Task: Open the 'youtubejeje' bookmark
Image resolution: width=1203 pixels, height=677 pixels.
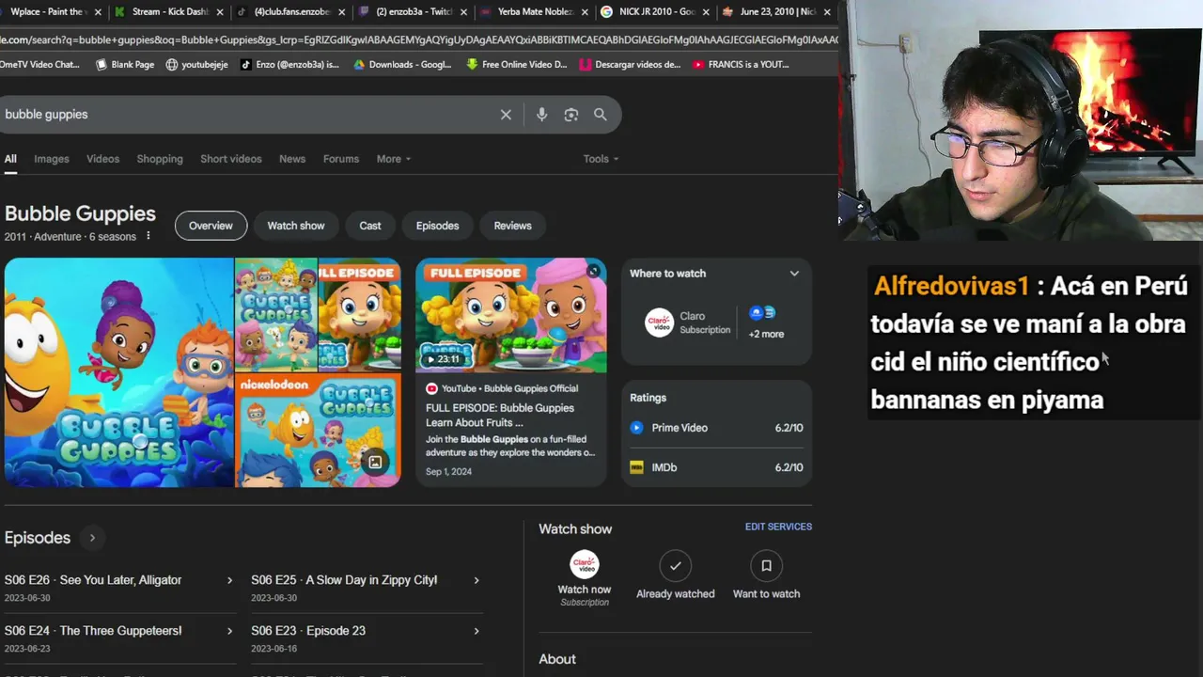Action: (197, 65)
